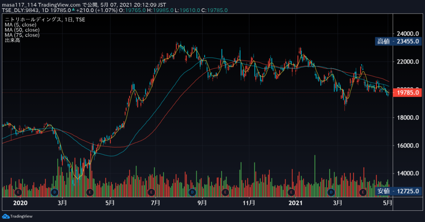Image resolution: width=425 pixels, height=222 pixels.
Task: Click the 9月 label on the time axis
Action: [x=202, y=203]
